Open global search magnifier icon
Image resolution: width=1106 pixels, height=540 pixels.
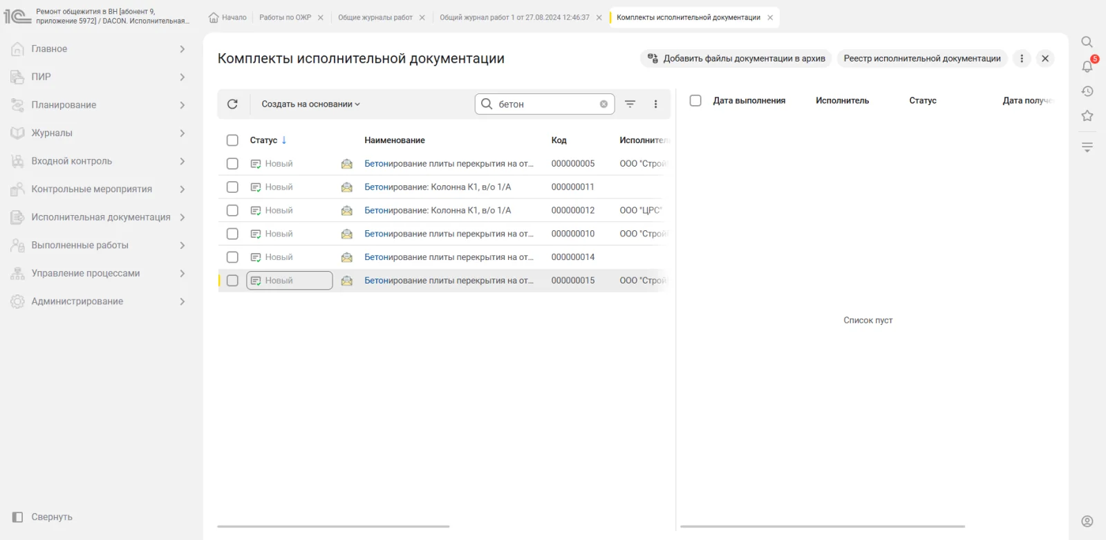point(1087,42)
